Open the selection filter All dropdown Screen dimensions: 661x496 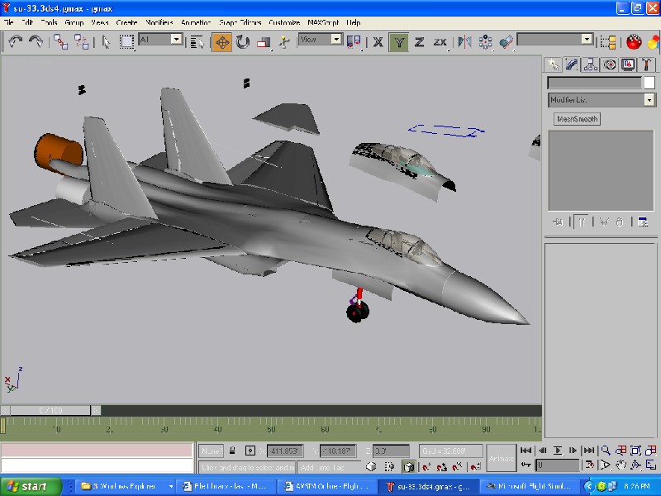click(x=159, y=39)
